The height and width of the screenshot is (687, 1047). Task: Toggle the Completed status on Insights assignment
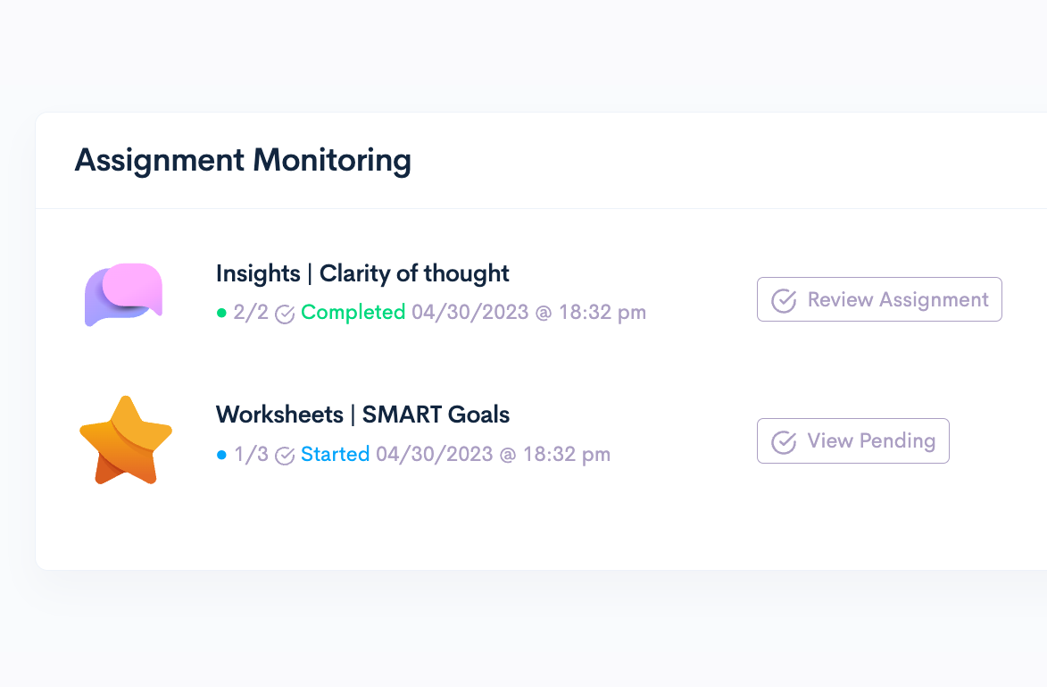(353, 313)
